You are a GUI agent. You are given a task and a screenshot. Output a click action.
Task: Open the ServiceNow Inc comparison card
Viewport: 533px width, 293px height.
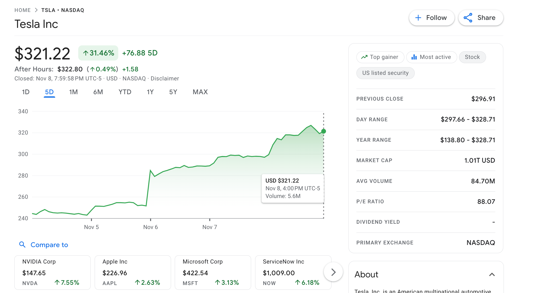[x=293, y=272]
